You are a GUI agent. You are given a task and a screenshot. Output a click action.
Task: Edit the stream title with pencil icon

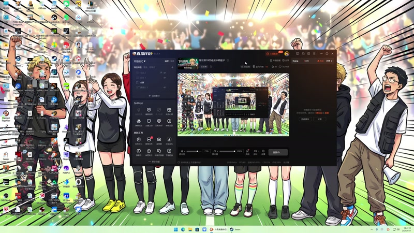pos(228,61)
